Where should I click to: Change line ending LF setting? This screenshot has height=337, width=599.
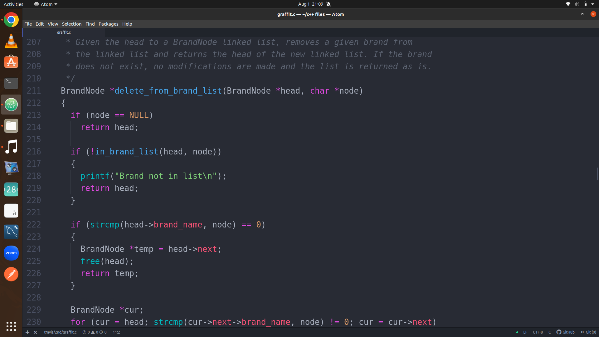pyautogui.click(x=525, y=332)
